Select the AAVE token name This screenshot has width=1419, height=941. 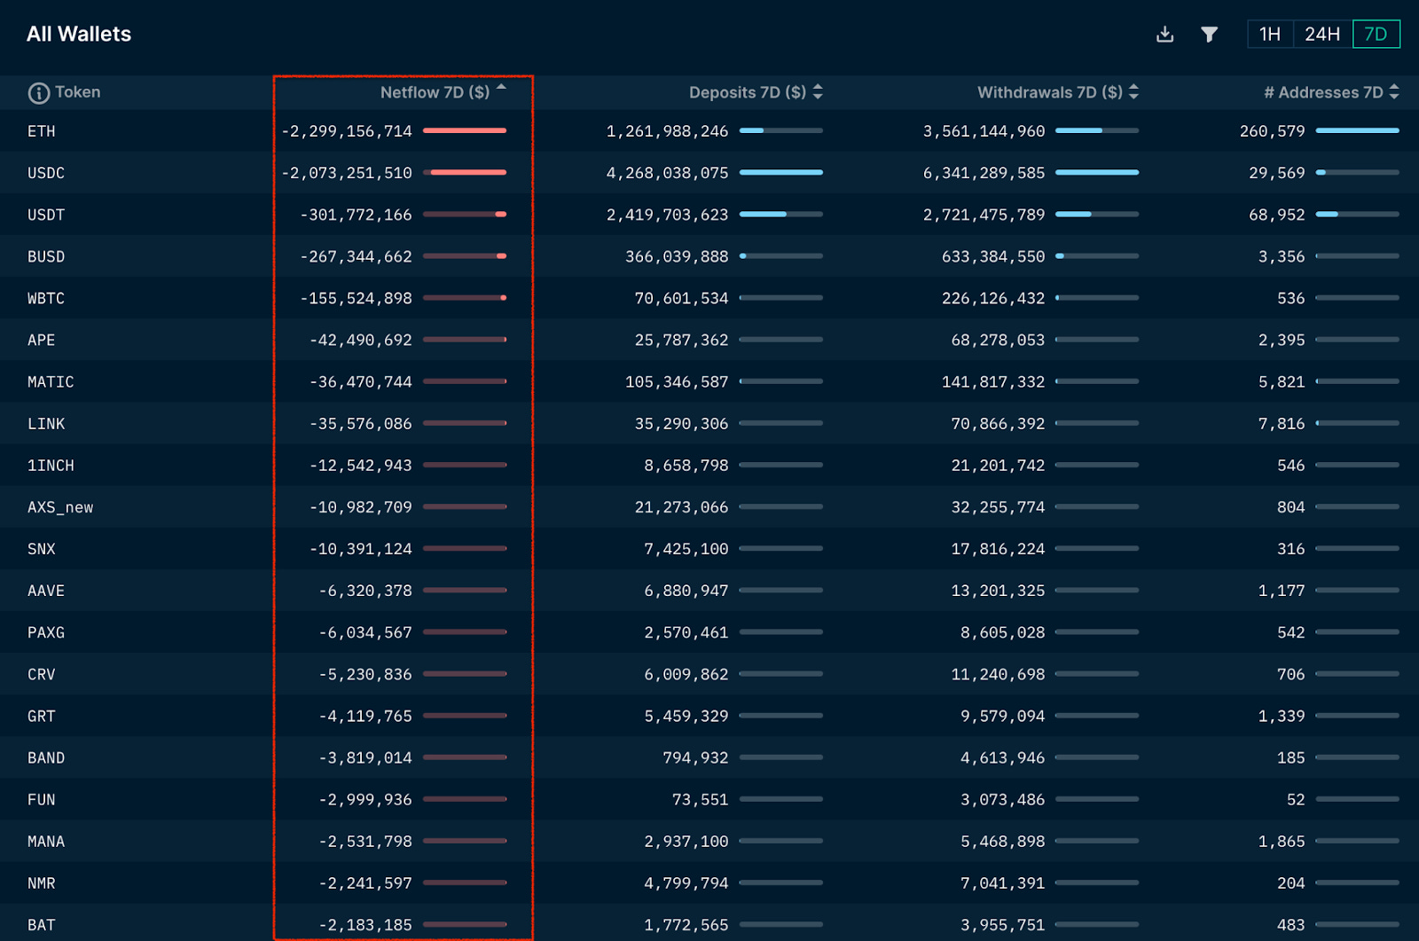46,591
